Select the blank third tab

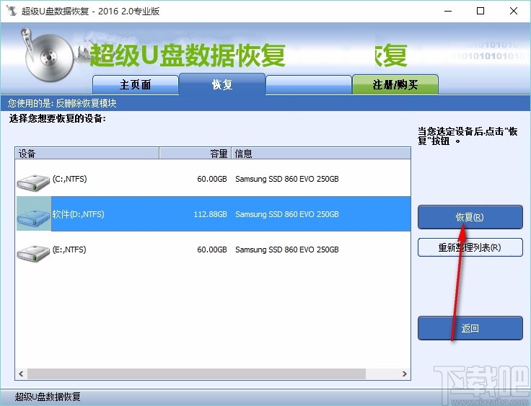[x=309, y=84]
